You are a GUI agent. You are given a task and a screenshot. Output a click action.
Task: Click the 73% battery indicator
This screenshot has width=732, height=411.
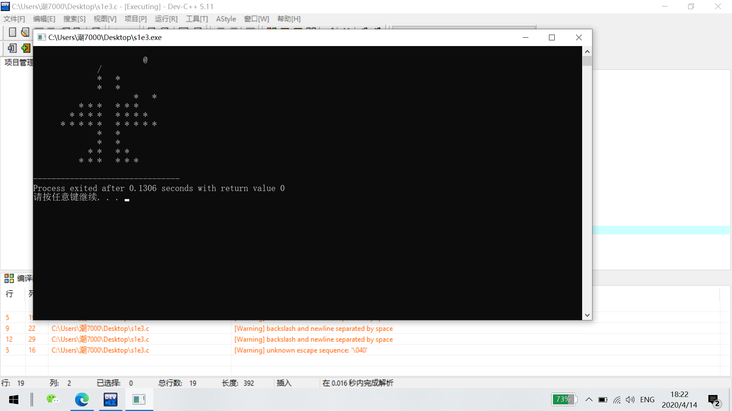(564, 399)
